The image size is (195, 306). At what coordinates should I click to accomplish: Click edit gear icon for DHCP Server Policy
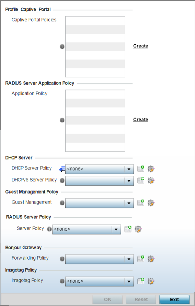[151, 169]
